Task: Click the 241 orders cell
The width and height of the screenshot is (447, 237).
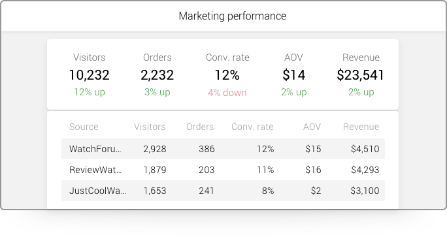Action: (207, 191)
